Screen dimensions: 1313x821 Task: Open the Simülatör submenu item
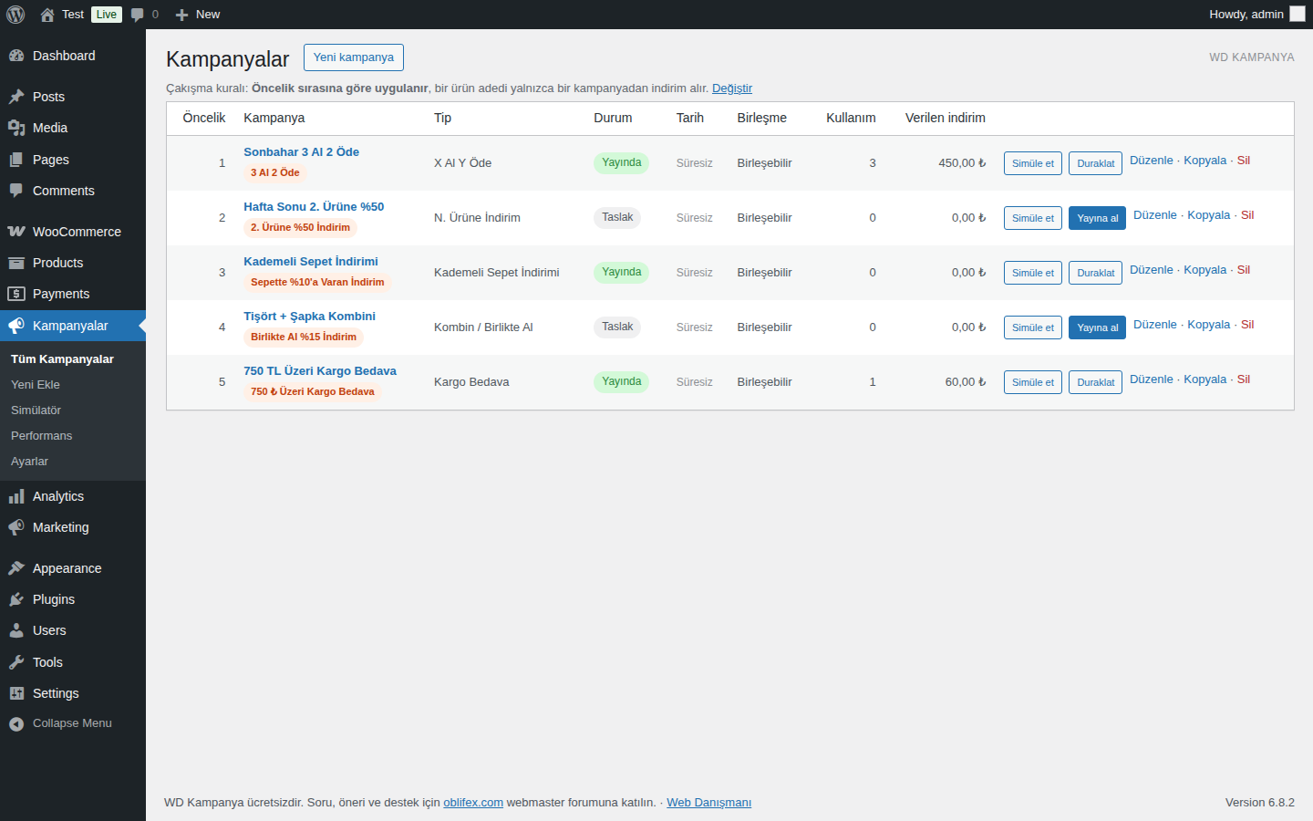tap(36, 410)
